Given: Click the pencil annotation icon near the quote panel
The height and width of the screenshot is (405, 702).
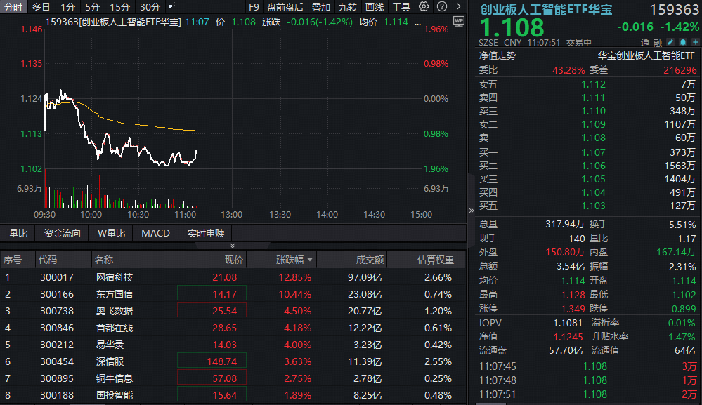Looking at the screenshot, I should point(670,42).
